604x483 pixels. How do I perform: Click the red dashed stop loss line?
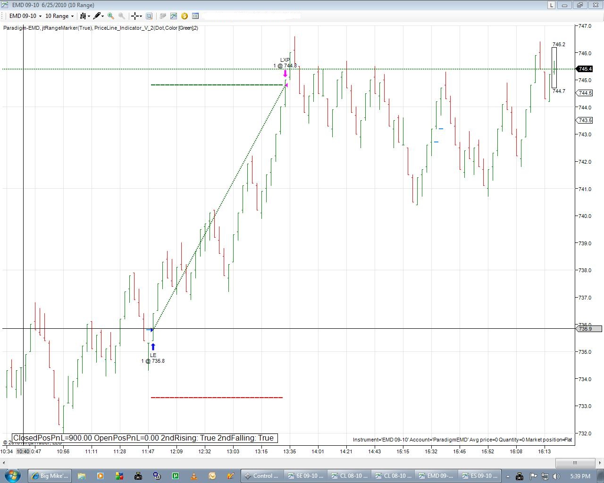point(217,398)
